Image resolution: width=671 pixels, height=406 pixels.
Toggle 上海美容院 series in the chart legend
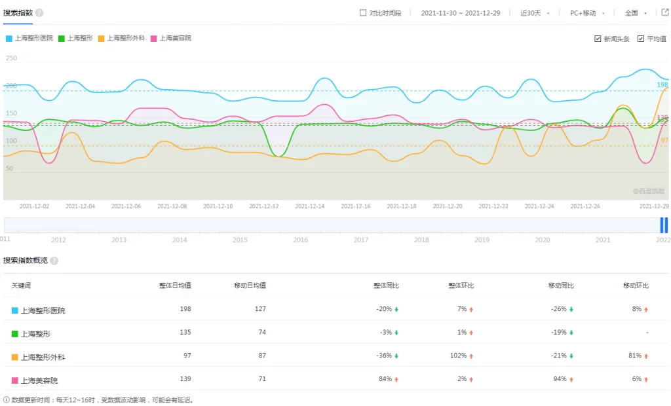pyautogui.click(x=171, y=38)
